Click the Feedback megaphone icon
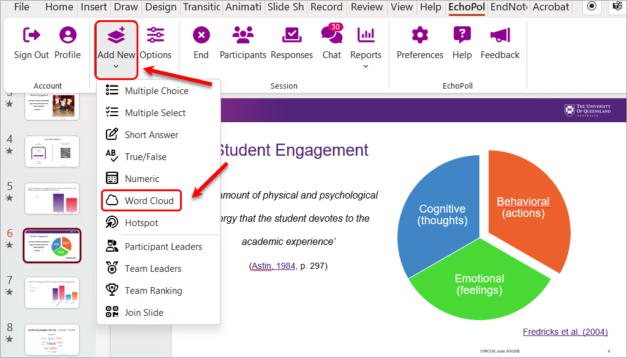This screenshot has height=358, width=627. click(500, 35)
